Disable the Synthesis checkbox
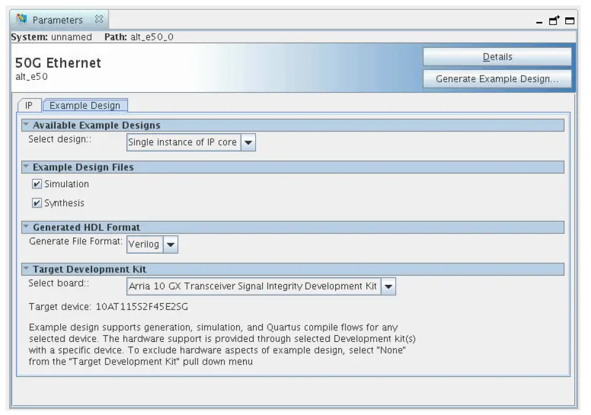Image resolution: width=591 pixels, height=415 pixels. (x=38, y=203)
